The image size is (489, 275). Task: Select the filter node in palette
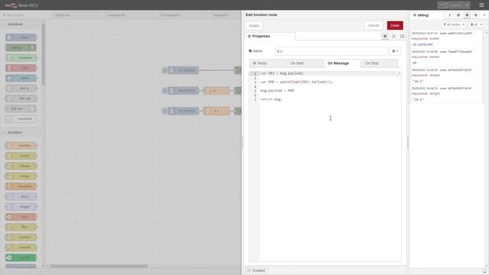click(21, 227)
